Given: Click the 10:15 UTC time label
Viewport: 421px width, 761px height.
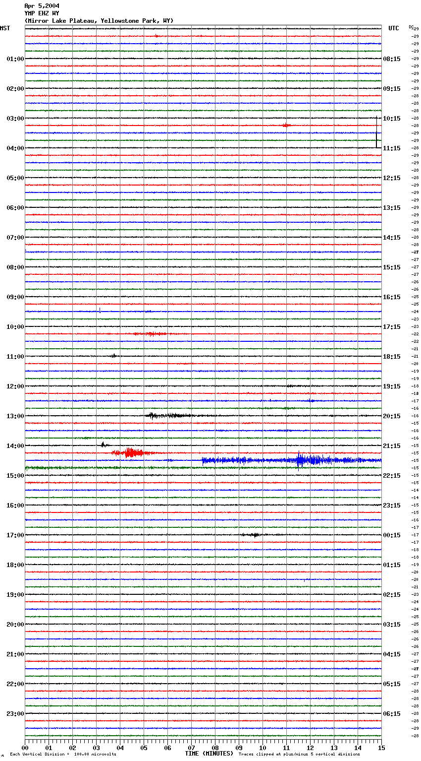Looking at the screenshot, I should click(392, 119).
